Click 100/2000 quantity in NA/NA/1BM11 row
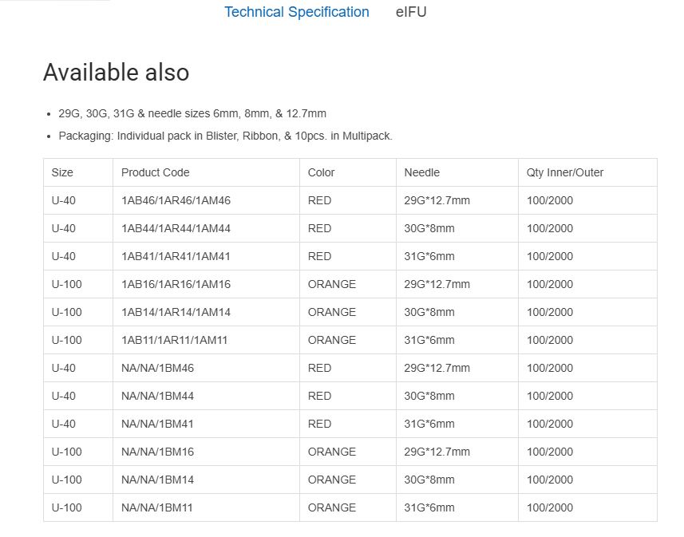The image size is (684, 537). point(550,507)
